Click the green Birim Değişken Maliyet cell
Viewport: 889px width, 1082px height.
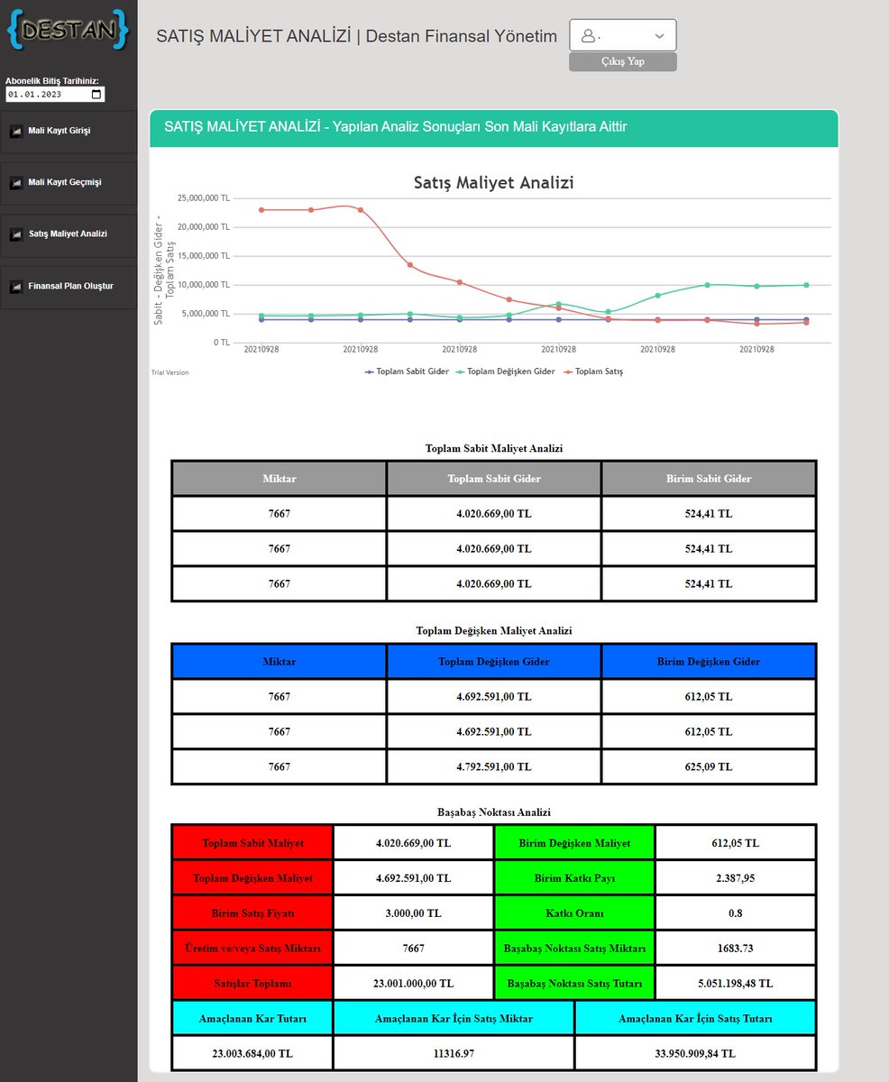pos(575,844)
